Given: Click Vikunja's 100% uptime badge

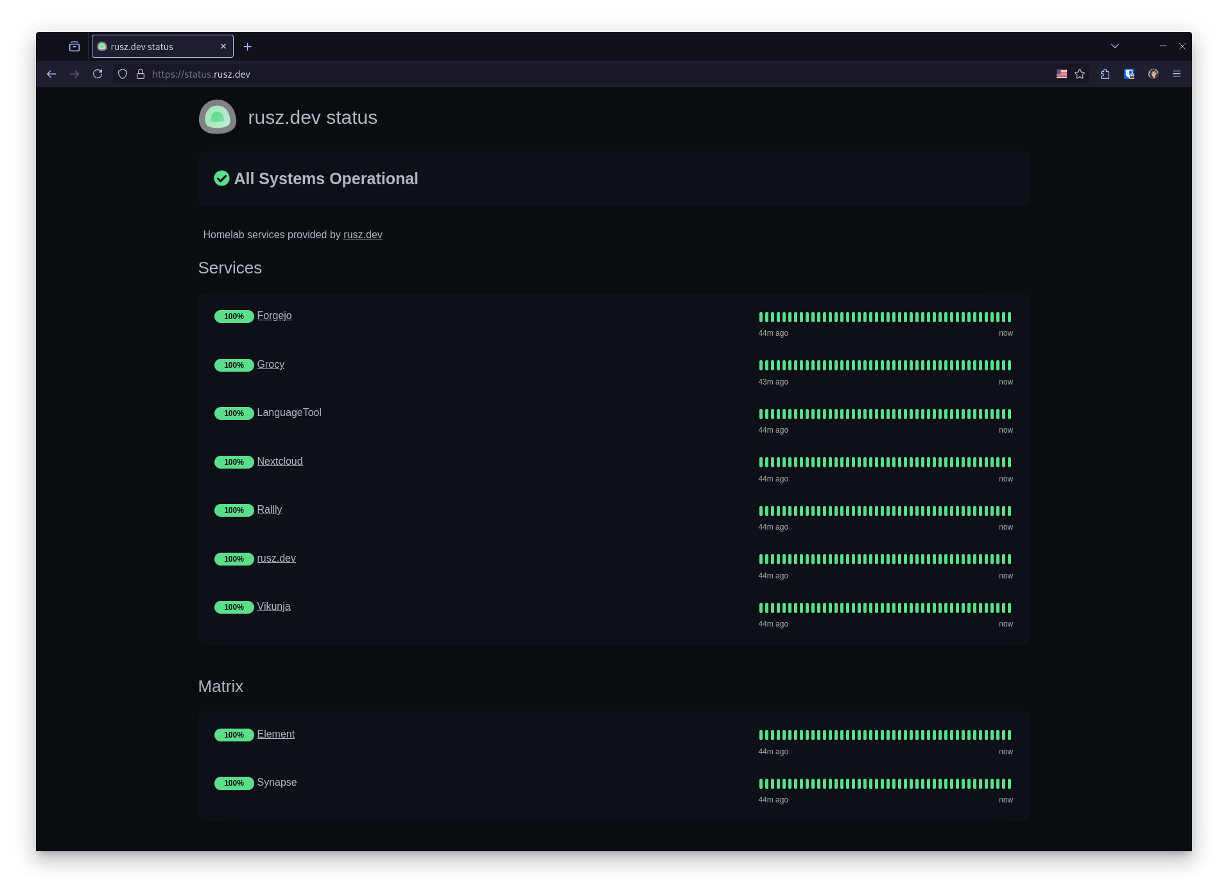Looking at the screenshot, I should pyautogui.click(x=234, y=607).
